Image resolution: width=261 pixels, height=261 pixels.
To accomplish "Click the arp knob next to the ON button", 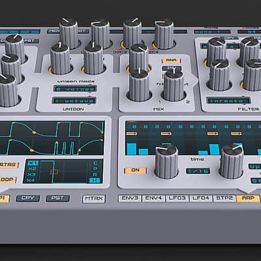I will tap(166, 161).
